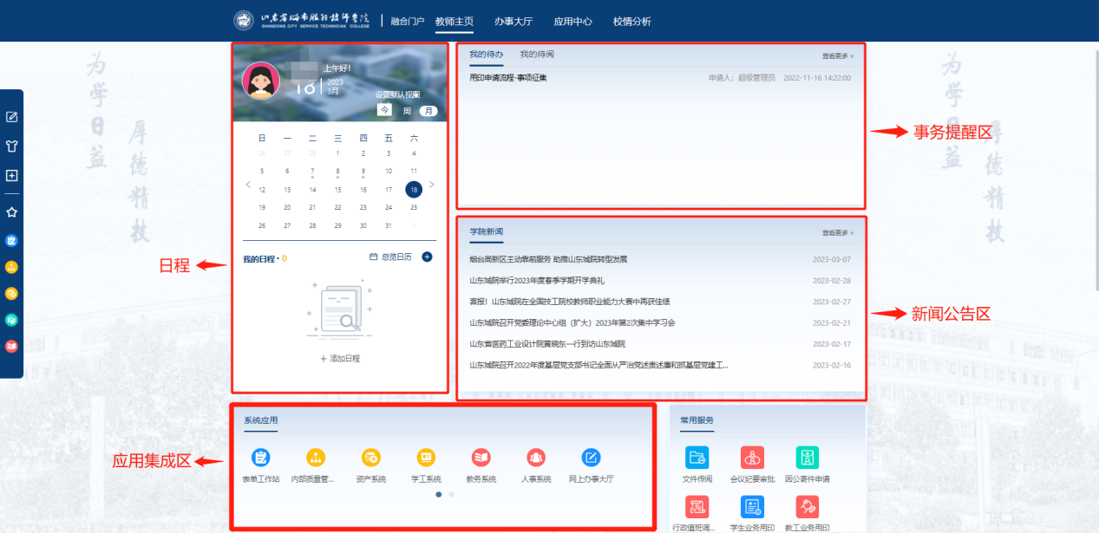The image size is (1099, 533).
Task: Click the 人事系统 app icon
Action: (x=536, y=458)
